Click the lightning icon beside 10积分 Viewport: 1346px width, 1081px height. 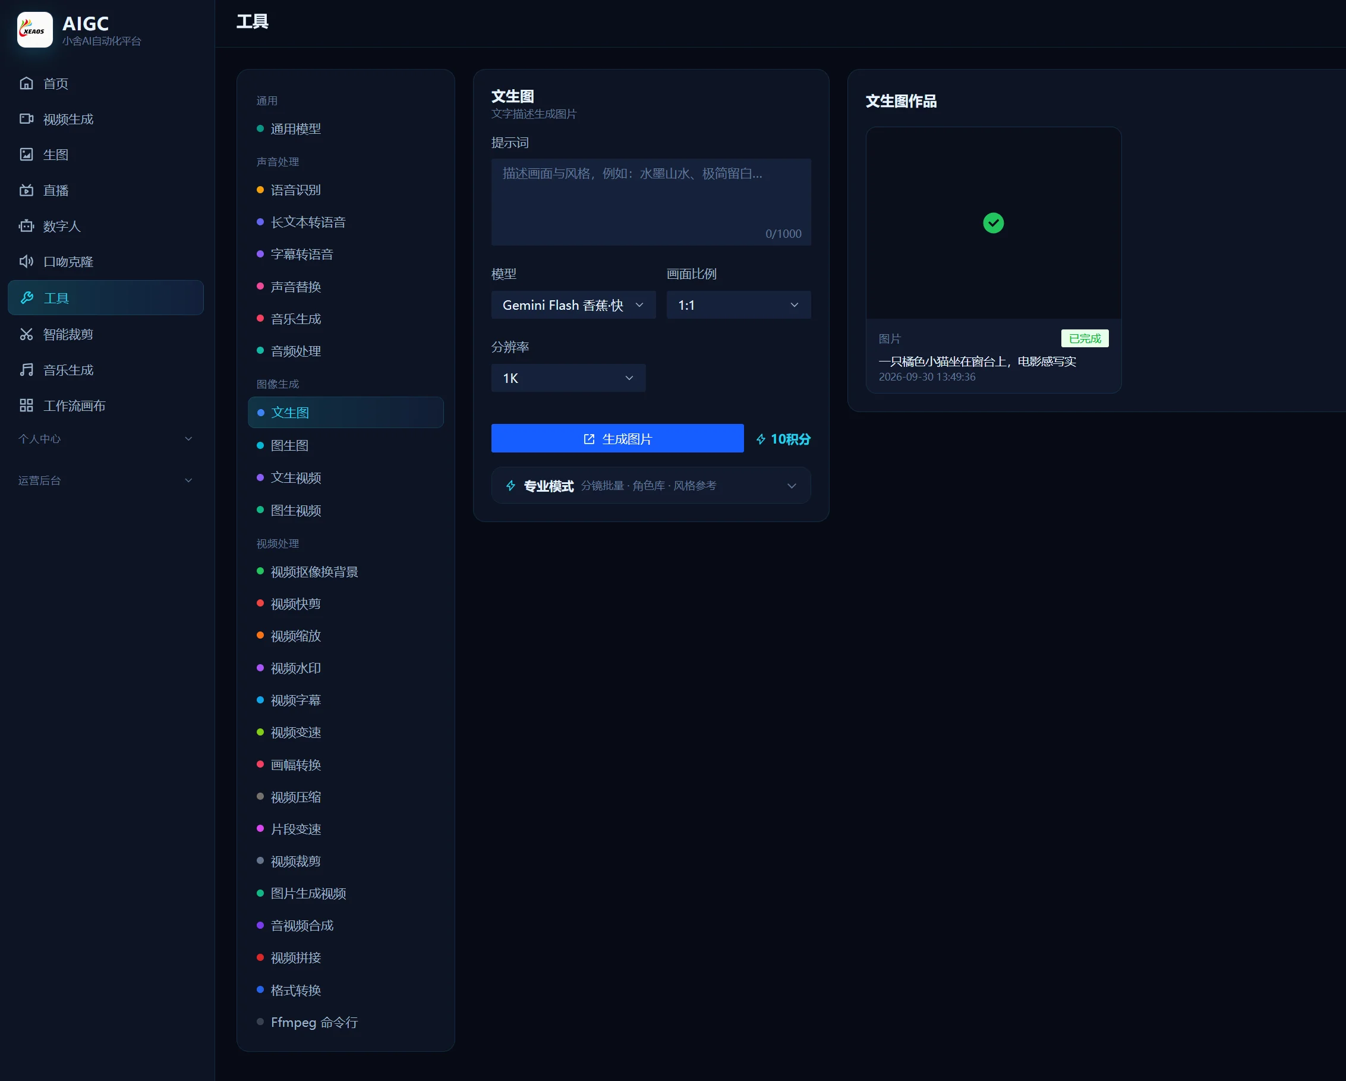tap(761, 439)
